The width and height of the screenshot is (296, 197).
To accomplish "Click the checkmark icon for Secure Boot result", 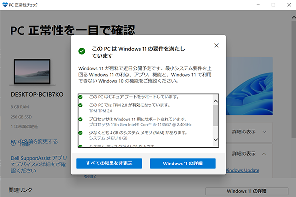I will pos(80,97).
